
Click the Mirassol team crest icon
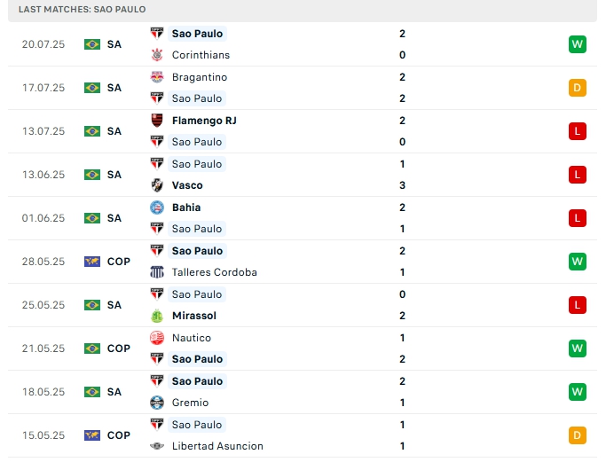pyautogui.click(x=157, y=316)
